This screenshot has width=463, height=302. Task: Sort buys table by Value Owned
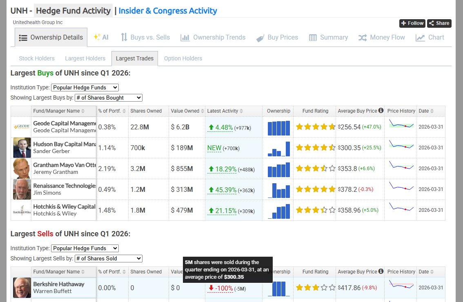click(x=187, y=111)
